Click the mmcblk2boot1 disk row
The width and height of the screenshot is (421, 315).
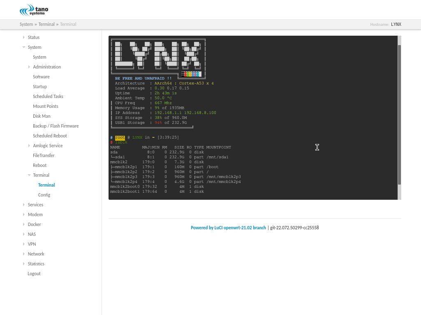coord(157,192)
